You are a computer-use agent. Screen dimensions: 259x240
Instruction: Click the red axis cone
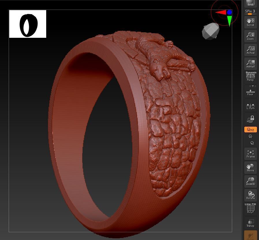coord(221,12)
